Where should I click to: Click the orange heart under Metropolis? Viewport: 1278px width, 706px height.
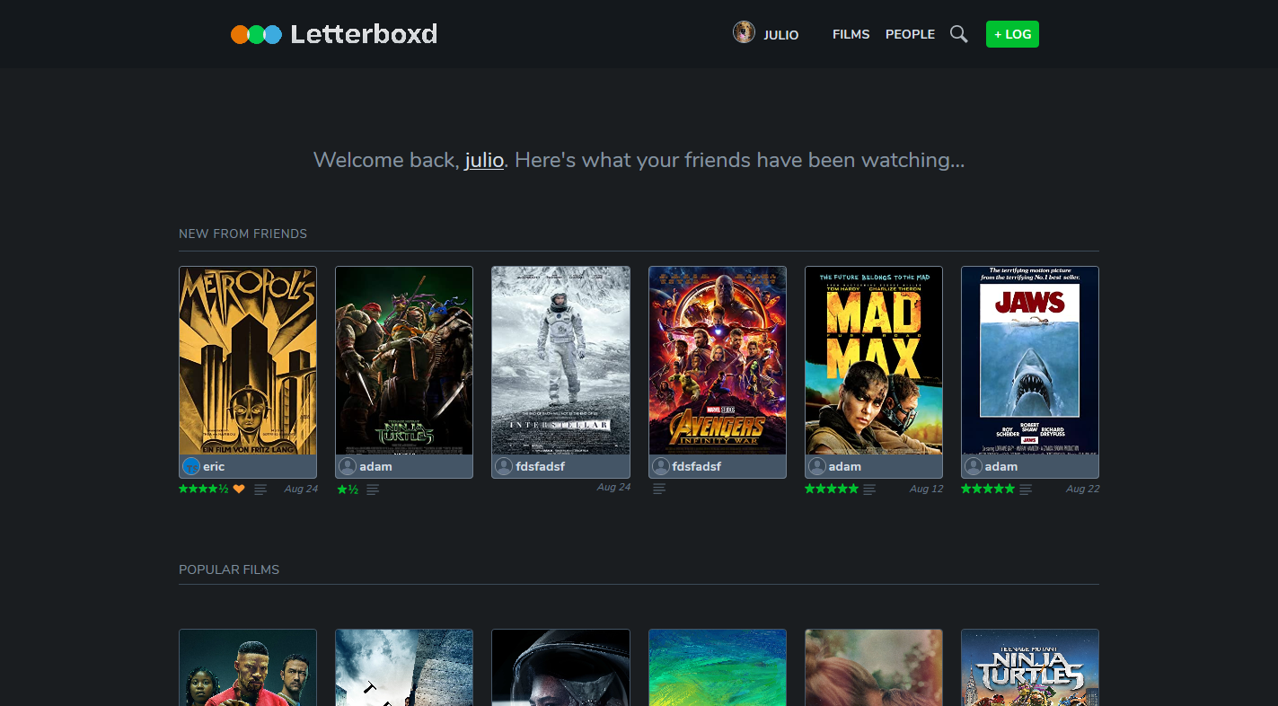(x=239, y=489)
